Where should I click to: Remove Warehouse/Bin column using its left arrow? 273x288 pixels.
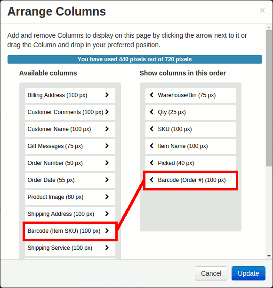click(x=152, y=95)
